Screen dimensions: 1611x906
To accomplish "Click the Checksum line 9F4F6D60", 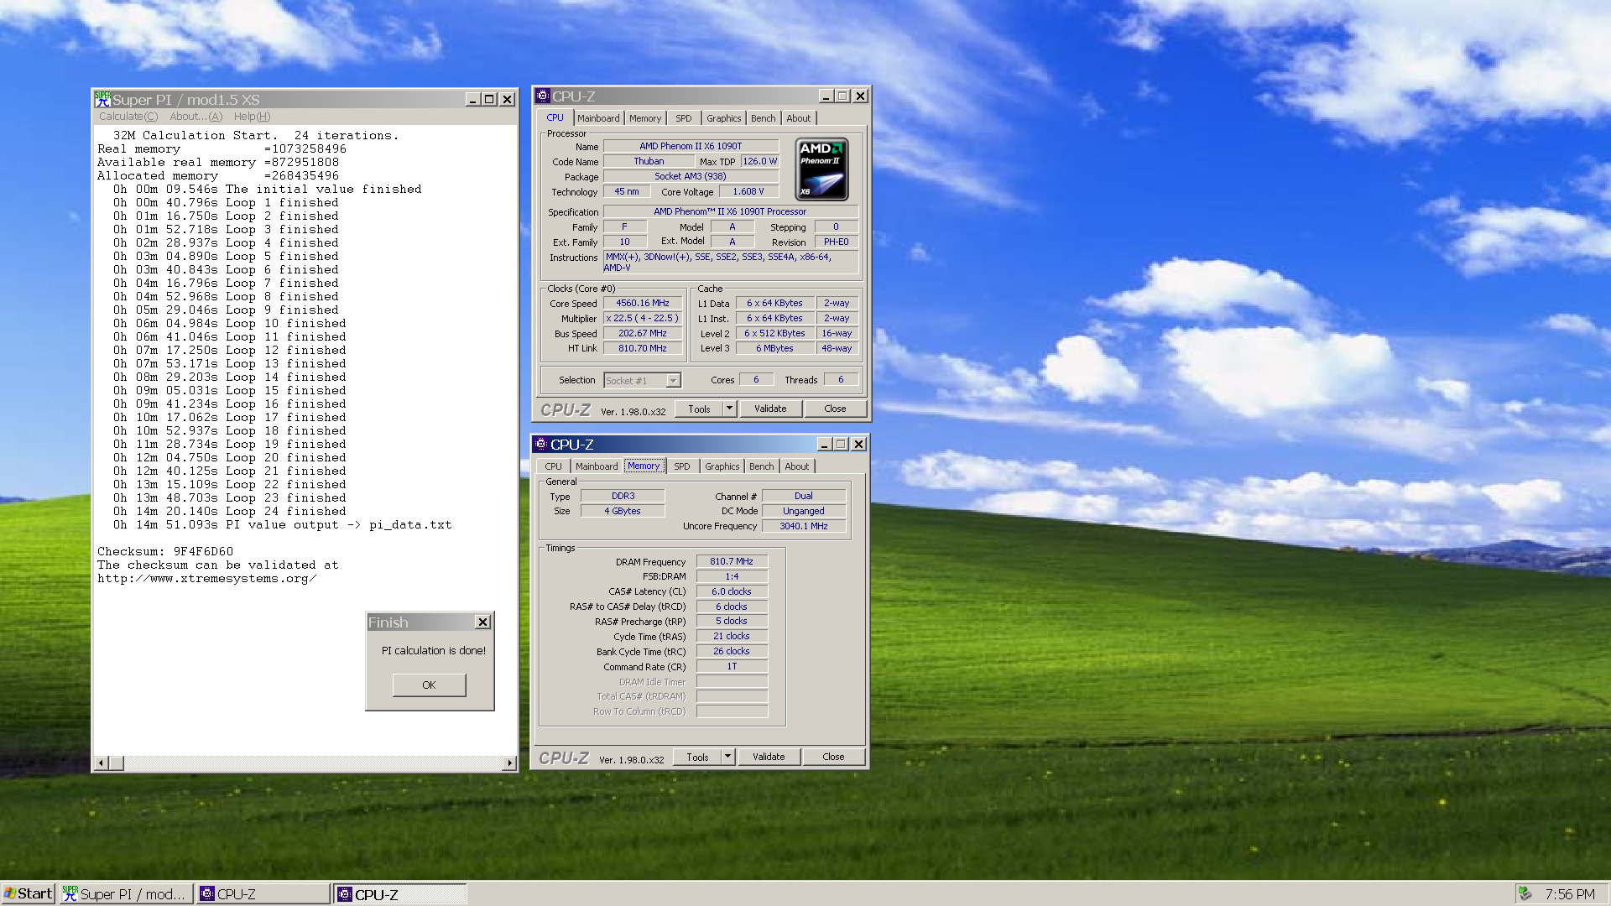I will point(165,552).
